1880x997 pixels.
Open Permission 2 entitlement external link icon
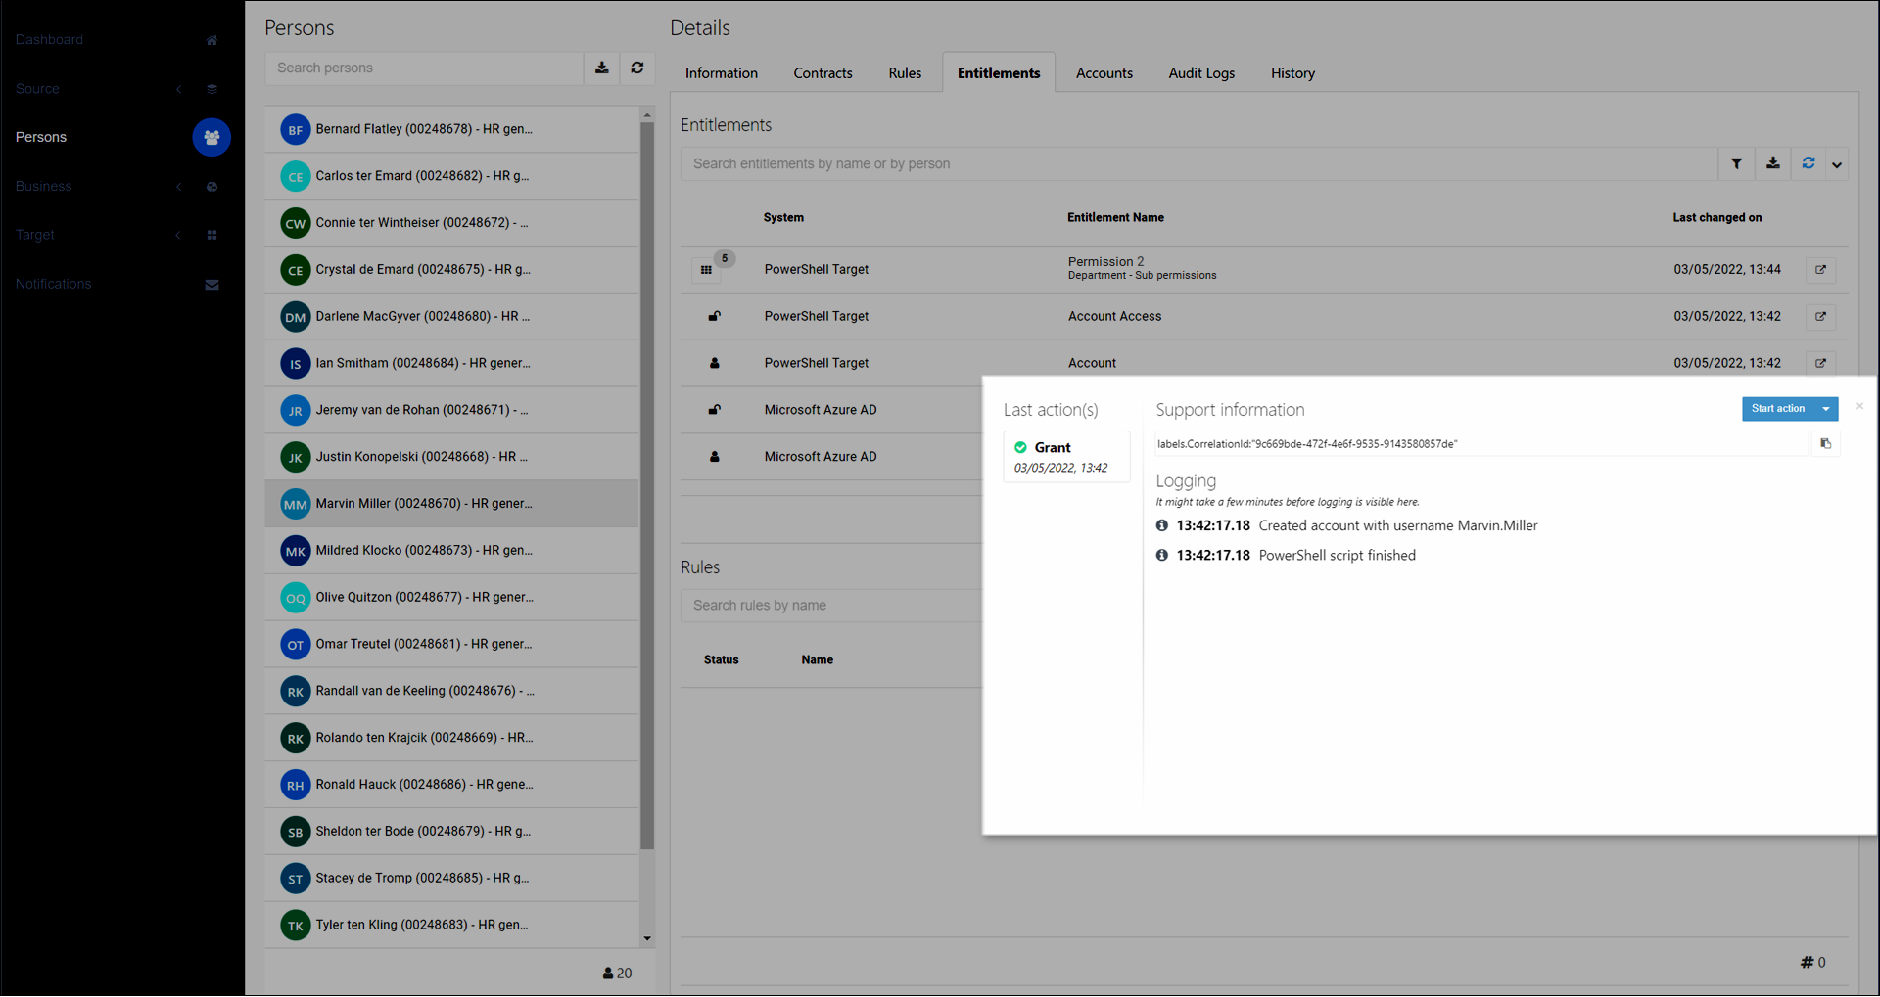1820,270
